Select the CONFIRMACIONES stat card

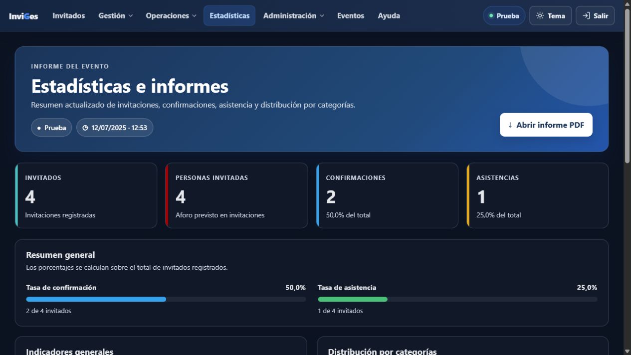387,195
